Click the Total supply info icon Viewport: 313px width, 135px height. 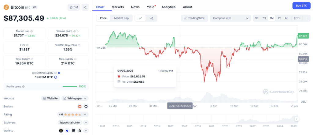(x=32, y=59)
